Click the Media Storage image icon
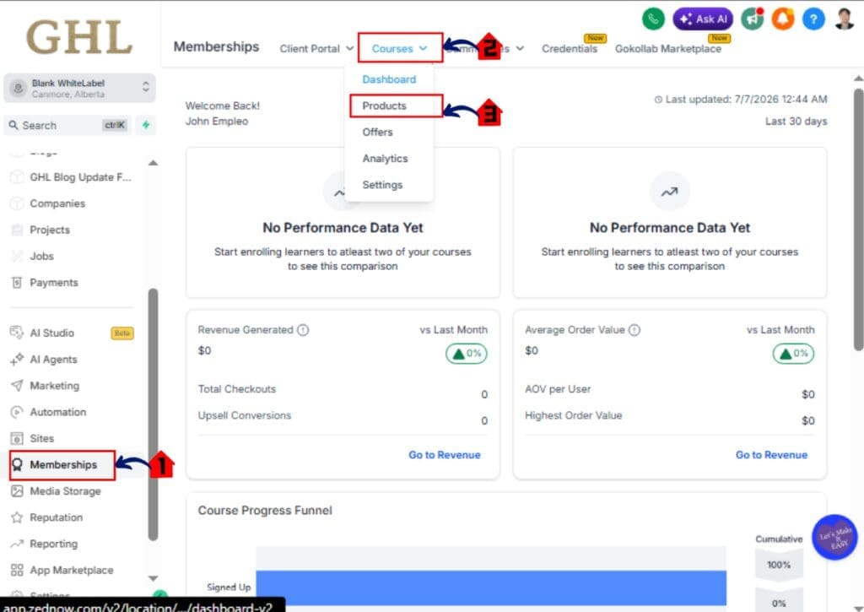864x612 pixels. (17, 491)
